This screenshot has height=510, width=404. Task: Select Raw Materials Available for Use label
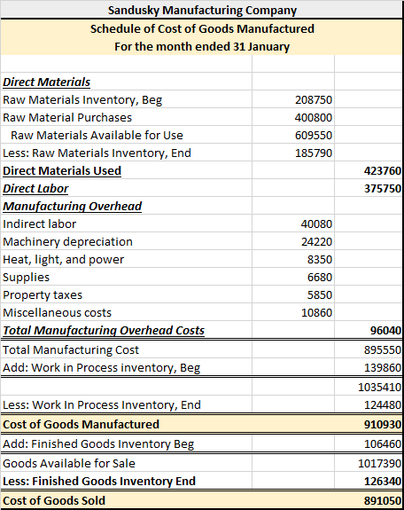coord(97,135)
